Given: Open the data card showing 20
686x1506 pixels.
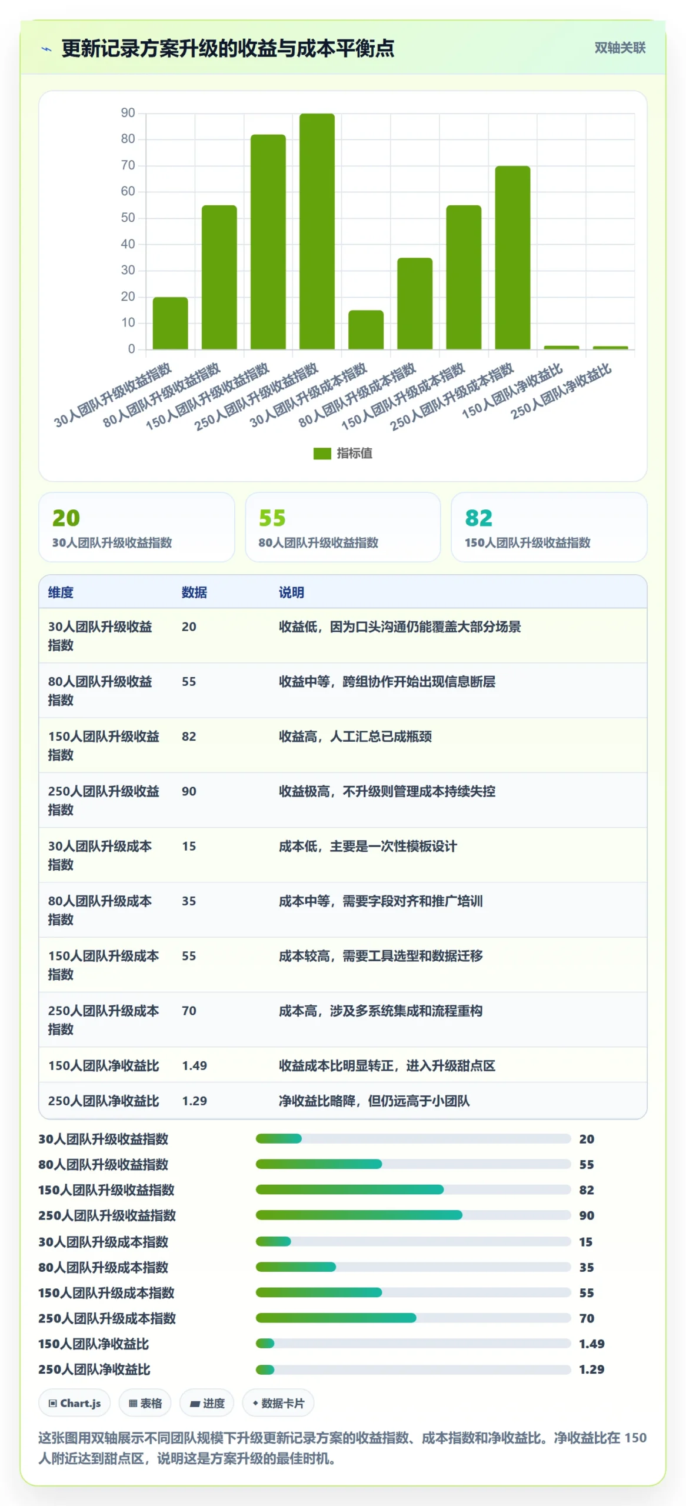Looking at the screenshot, I should 136,527.
